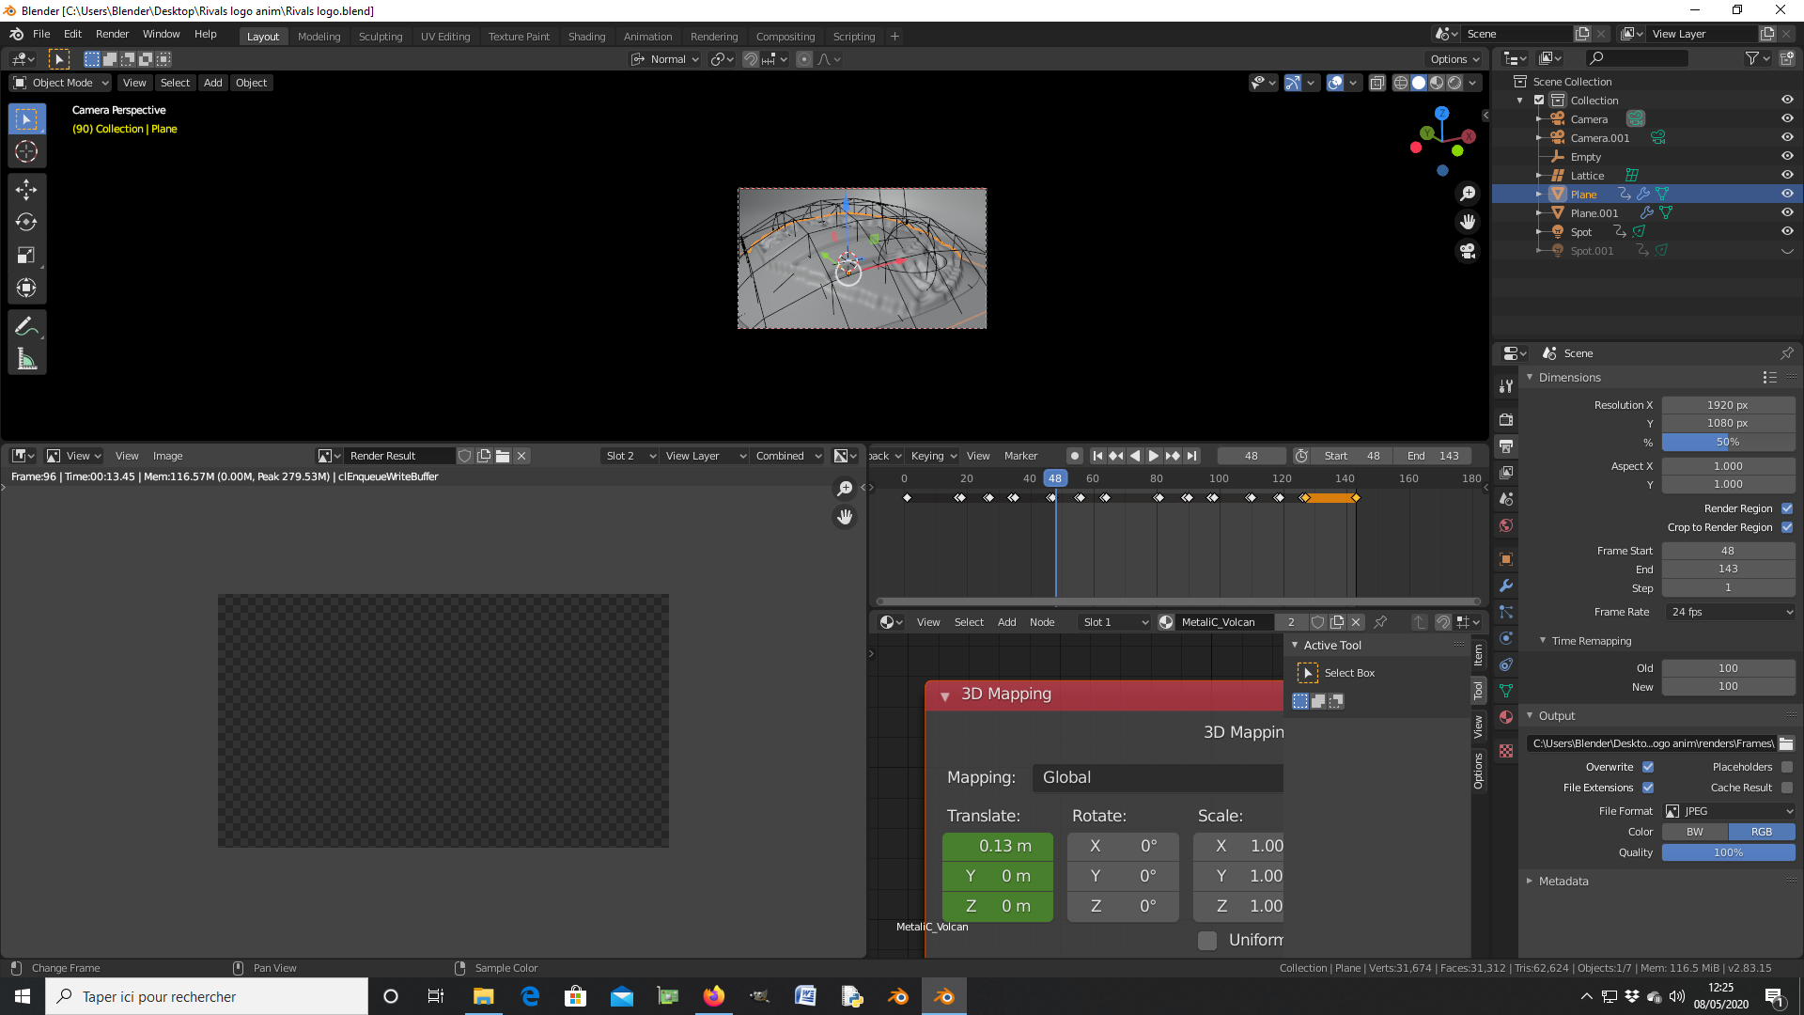1804x1015 pixels.
Task: Open the Frame Rate dropdown
Action: click(x=1731, y=612)
